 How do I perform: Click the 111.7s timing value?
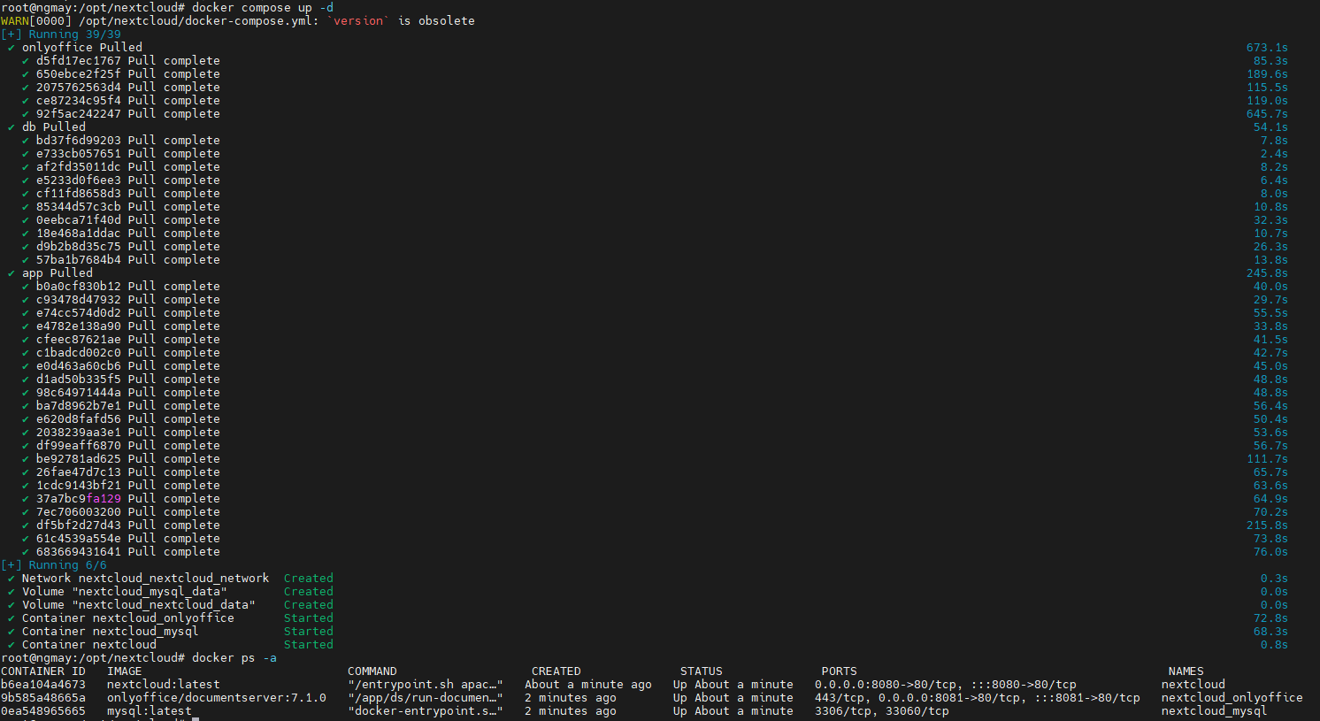1267,458
